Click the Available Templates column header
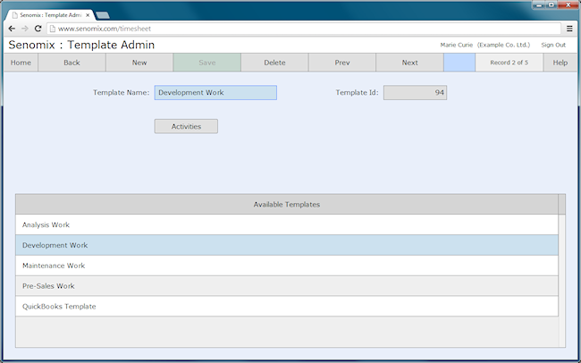This screenshot has width=581, height=363. (x=287, y=205)
